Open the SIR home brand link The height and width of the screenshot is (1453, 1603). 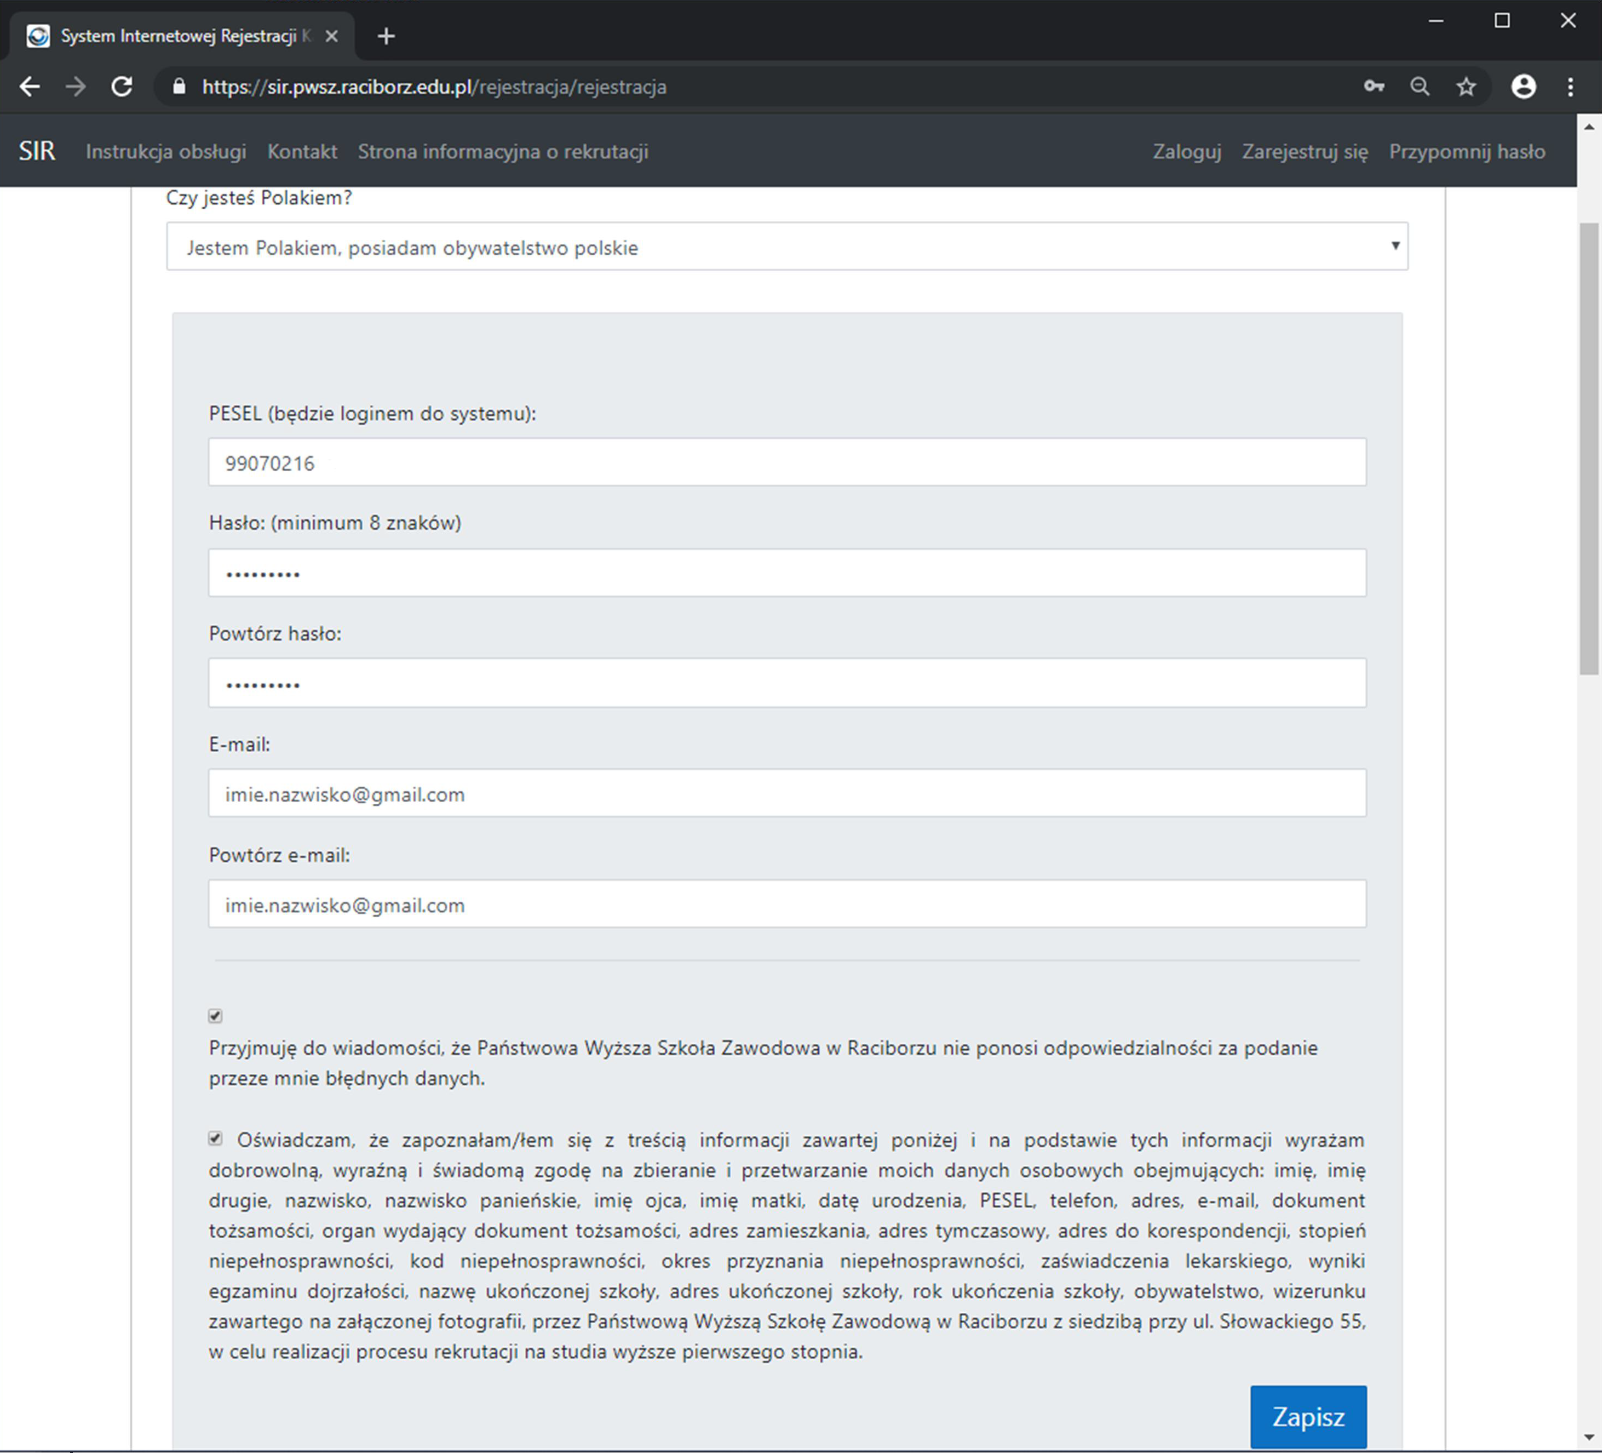click(x=37, y=151)
